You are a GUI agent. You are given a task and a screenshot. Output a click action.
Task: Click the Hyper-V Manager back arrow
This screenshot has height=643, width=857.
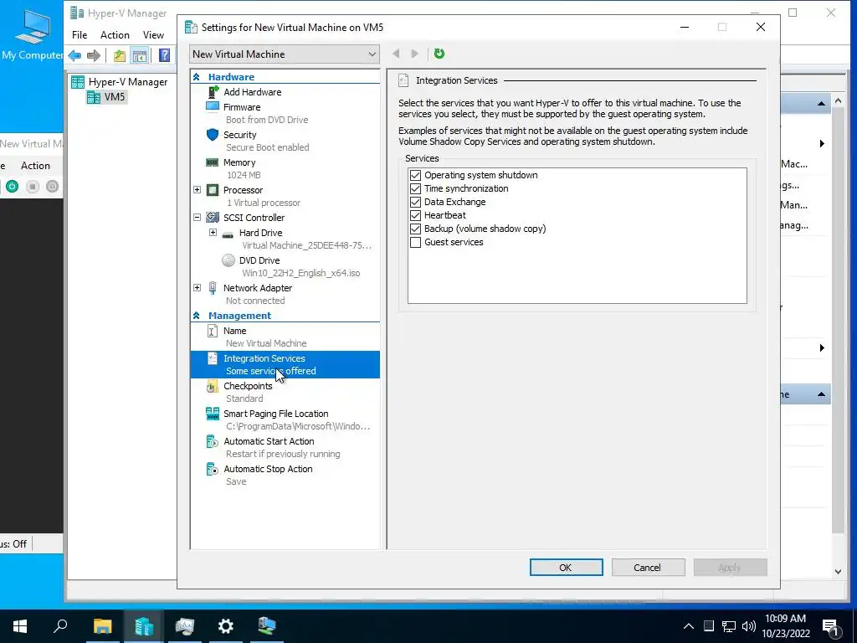74,55
